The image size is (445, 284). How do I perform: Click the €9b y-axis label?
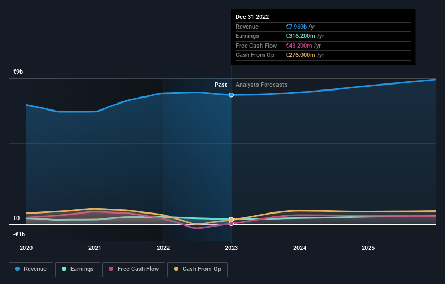point(18,72)
